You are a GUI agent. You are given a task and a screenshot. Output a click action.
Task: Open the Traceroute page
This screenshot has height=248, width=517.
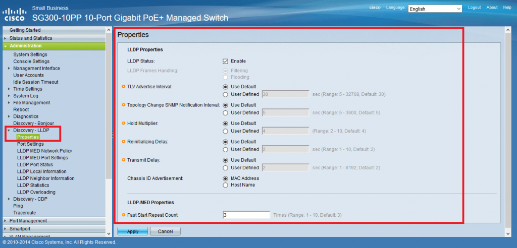click(x=24, y=213)
